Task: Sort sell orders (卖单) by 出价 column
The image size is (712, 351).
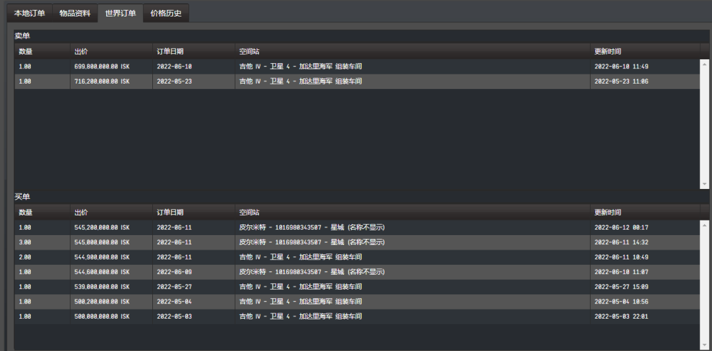Action: coord(111,51)
